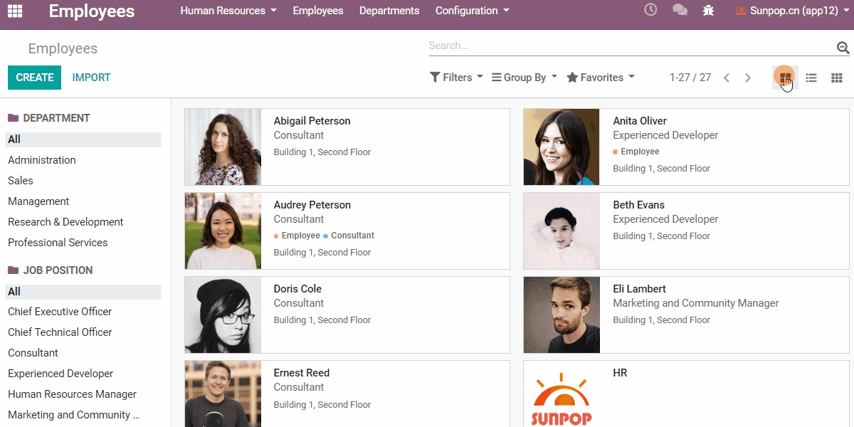The width and height of the screenshot is (854, 427).
Task: Go to previous page arrow
Action: click(726, 78)
